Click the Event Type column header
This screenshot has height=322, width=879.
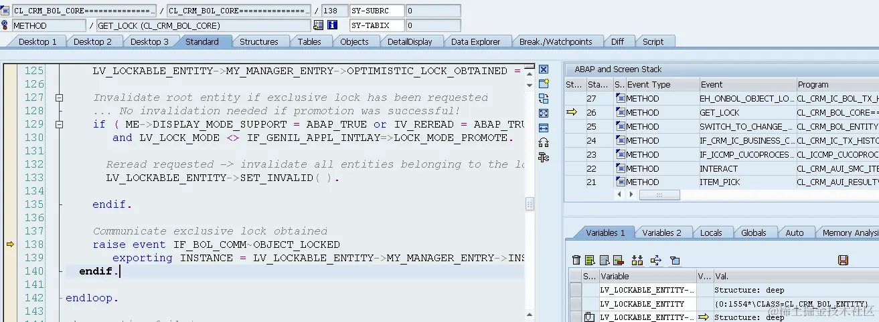tap(661, 84)
